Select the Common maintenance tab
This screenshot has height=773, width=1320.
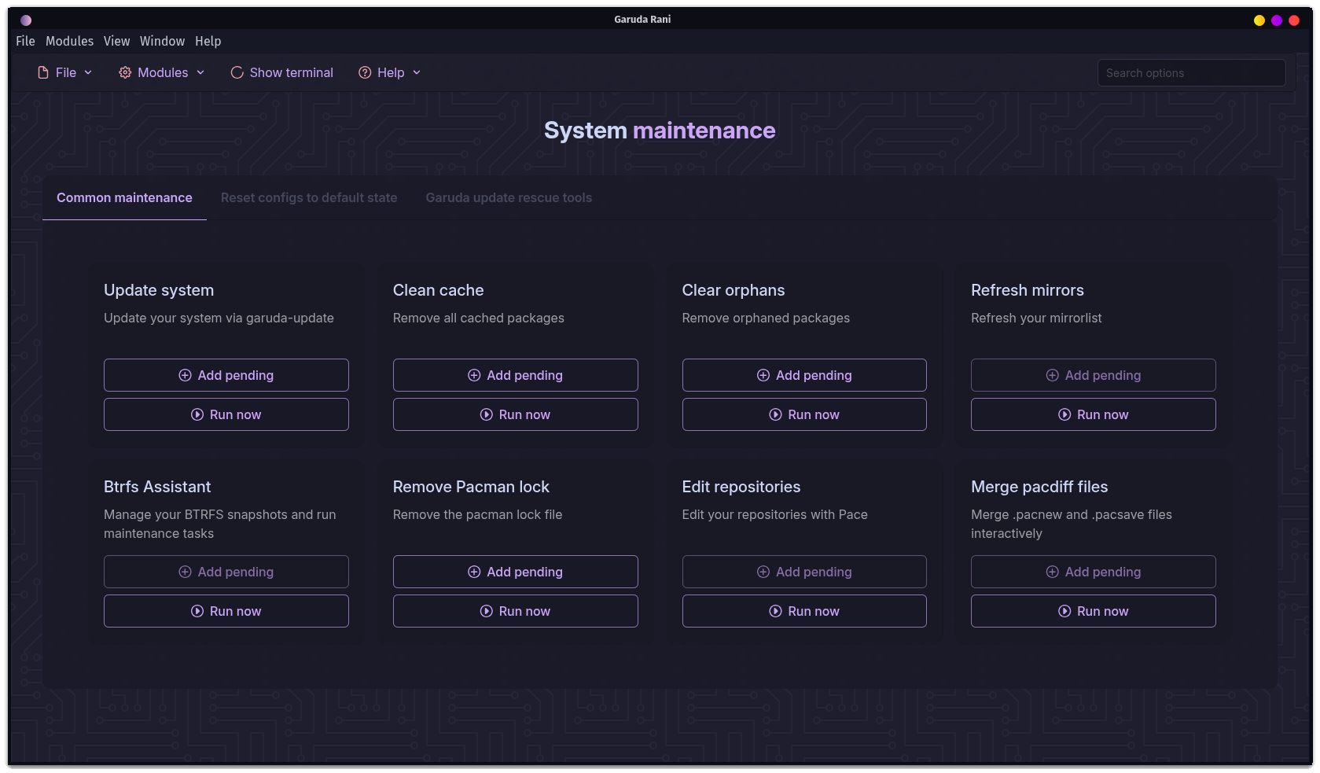(x=124, y=197)
